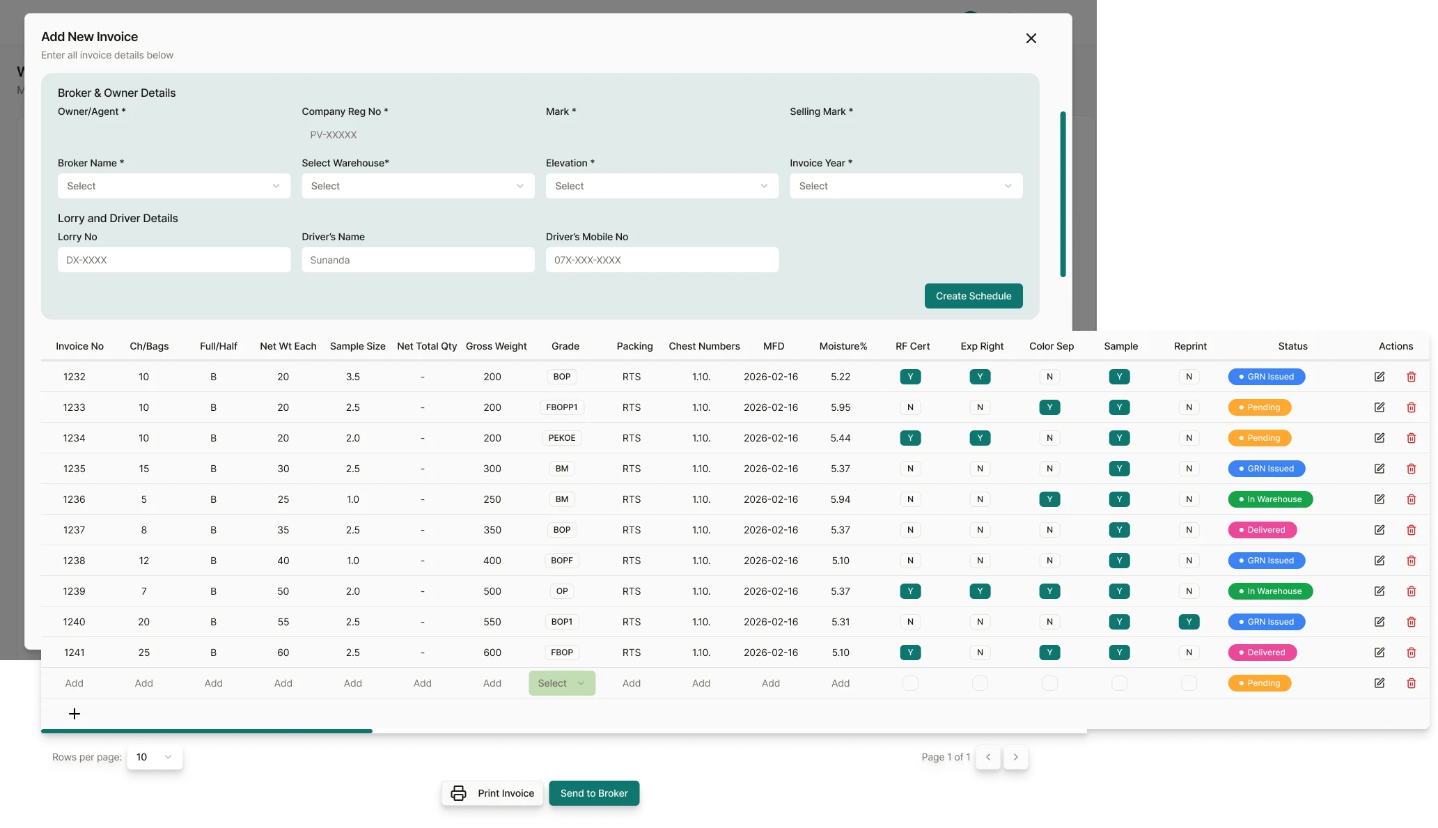
Task: Delete invoice 1232 row
Action: tap(1412, 377)
